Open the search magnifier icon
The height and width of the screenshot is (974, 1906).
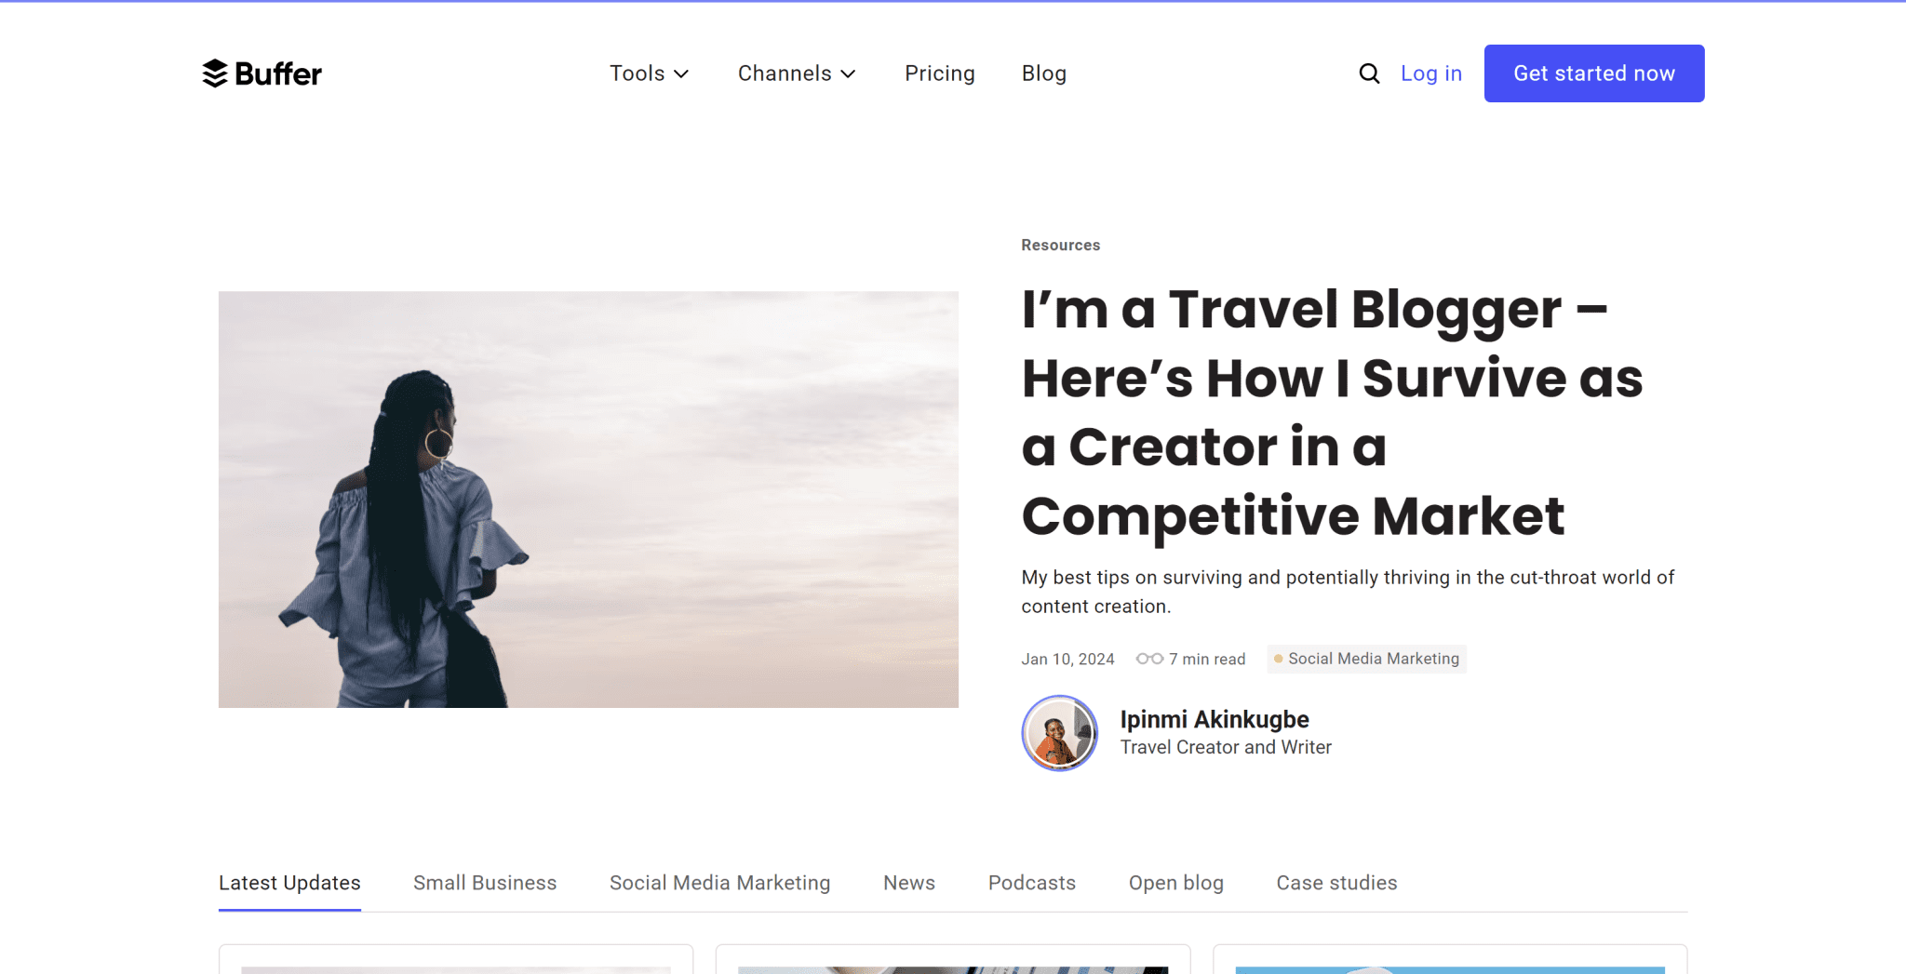pyautogui.click(x=1368, y=73)
